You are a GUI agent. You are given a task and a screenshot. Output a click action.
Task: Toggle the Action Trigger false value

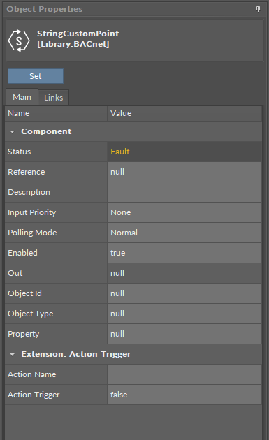[x=184, y=395]
